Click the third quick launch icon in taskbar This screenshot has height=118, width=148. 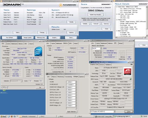(14, 116)
